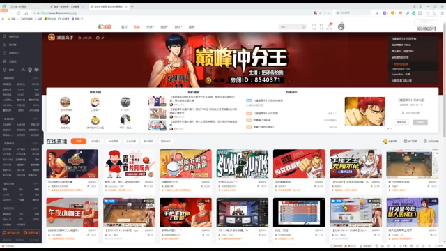Select the third carousel dot on the banner
Viewport: 446px width, 251px height.
[x=222, y=81]
